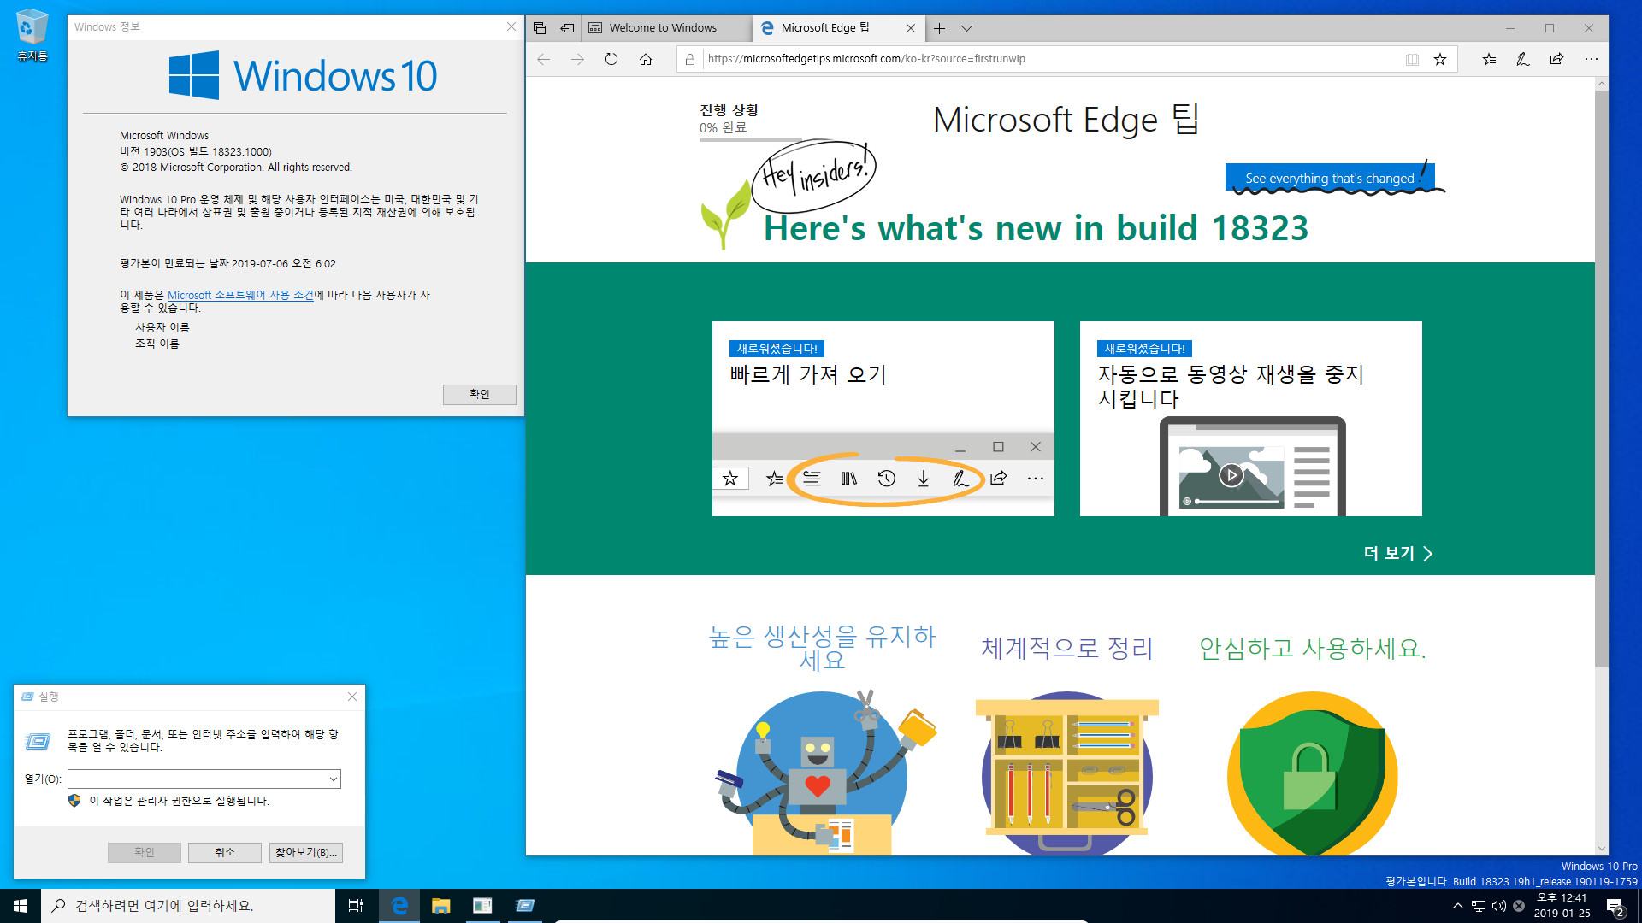
Task: Open File Explorer from taskbar
Action: [440, 906]
